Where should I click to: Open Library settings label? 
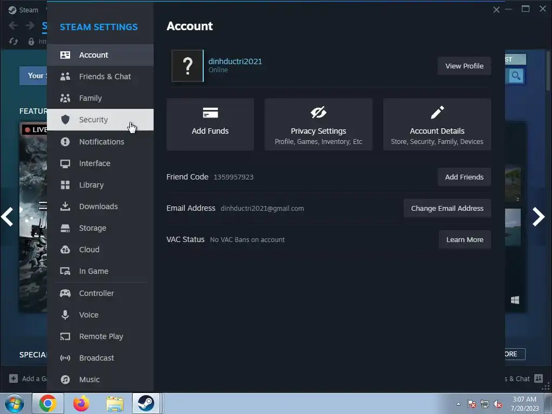91,185
